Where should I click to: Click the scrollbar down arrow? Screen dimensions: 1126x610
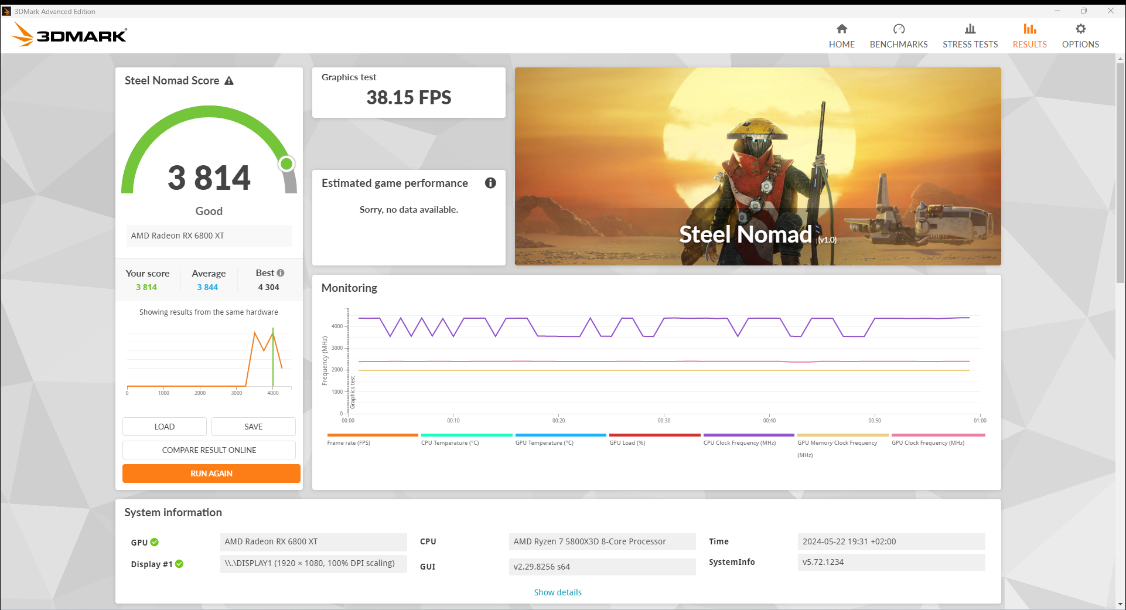point(1120,604)
